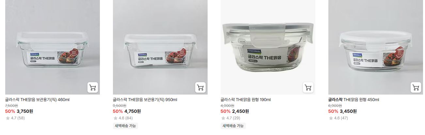Add the round 450ml container to cart
Viewport: 425px width, 135px height.
[x=416, y=87]
